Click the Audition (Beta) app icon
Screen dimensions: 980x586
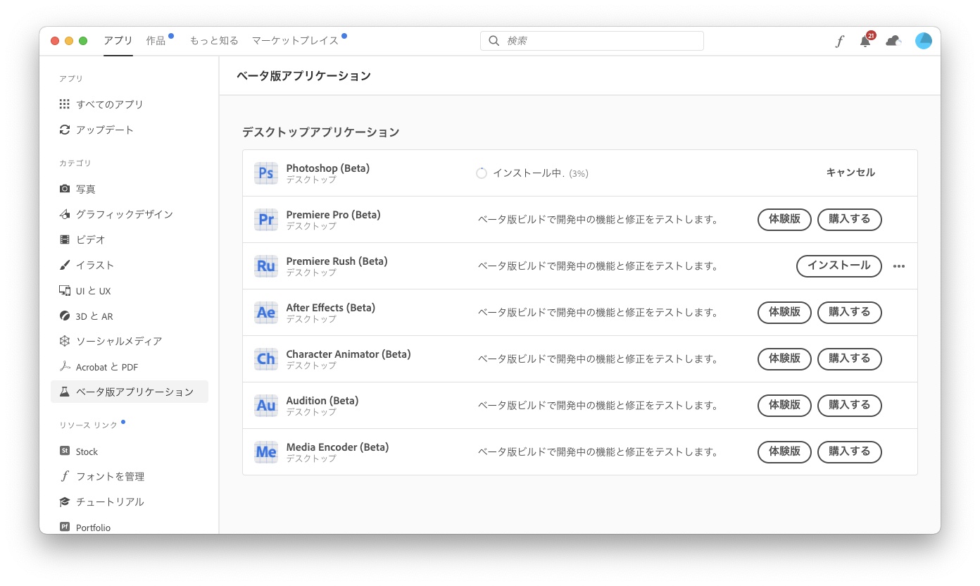(266, 406)
